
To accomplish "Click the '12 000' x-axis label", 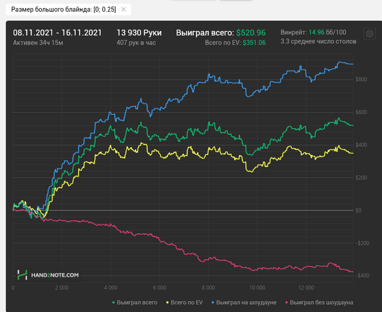I will click(306, 287).
